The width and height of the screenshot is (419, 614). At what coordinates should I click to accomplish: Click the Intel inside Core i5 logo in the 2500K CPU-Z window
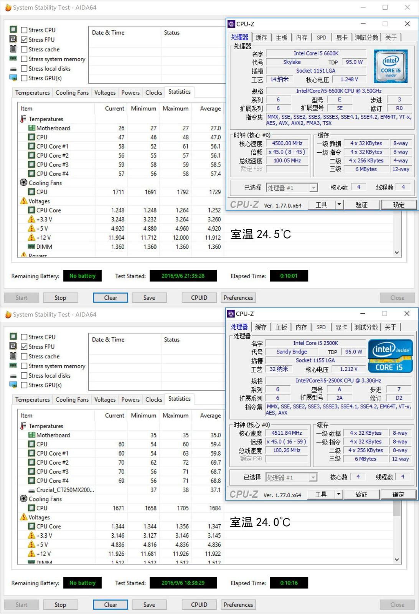391,356
